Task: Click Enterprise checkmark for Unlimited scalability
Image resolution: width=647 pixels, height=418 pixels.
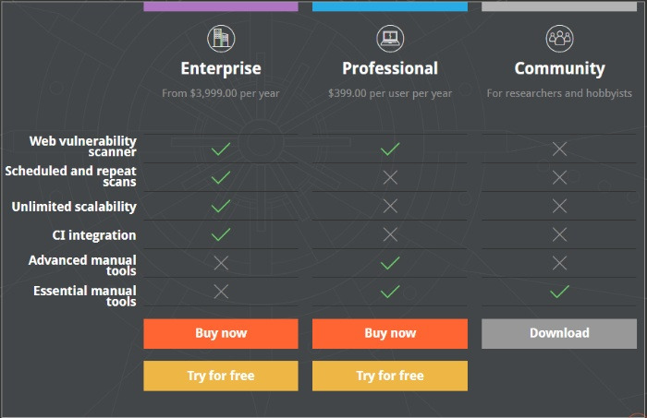Action: [221, 206]
